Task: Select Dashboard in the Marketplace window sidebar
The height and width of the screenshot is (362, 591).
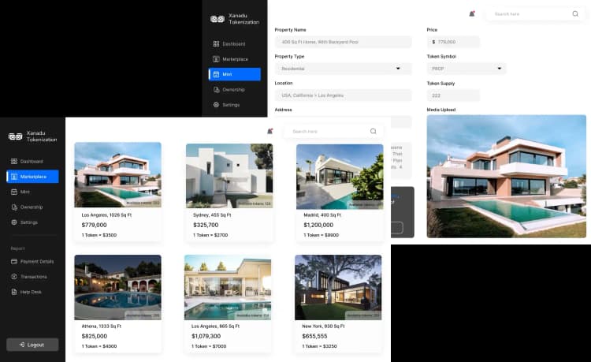Action: 32,161
